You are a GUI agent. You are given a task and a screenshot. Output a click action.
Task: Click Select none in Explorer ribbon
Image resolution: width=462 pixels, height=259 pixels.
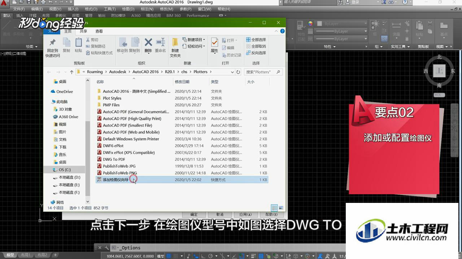(256, 46)
